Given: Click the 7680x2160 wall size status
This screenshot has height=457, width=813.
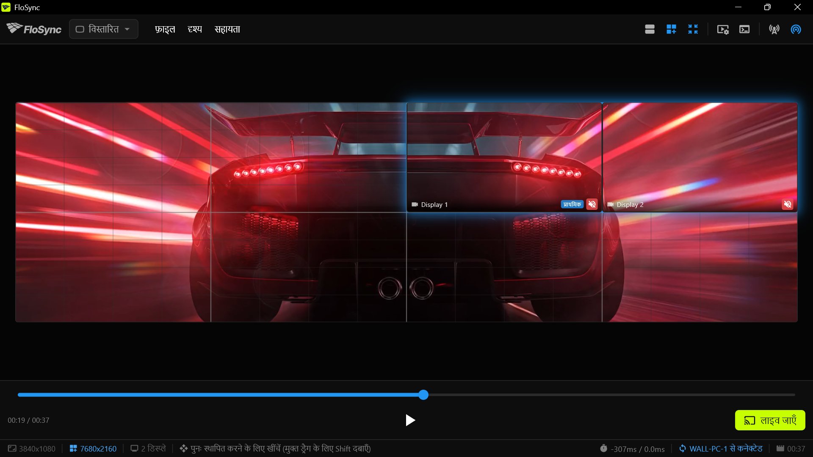Looking at the screenshot, I should click(x=93, y=449).
